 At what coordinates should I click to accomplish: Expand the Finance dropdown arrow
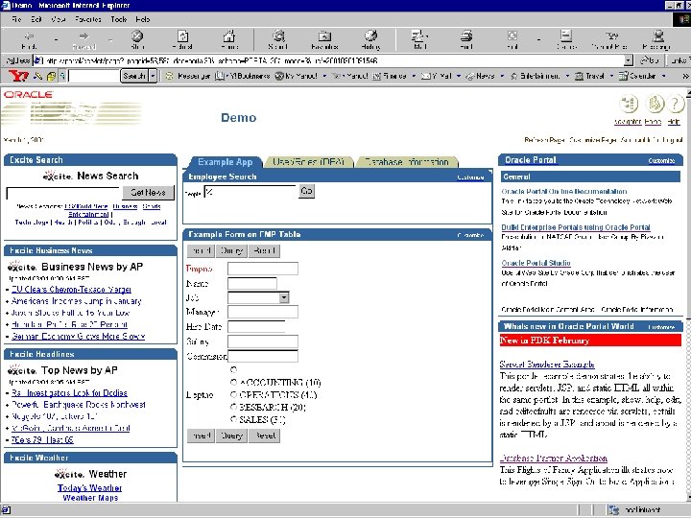tap(414, 76)
